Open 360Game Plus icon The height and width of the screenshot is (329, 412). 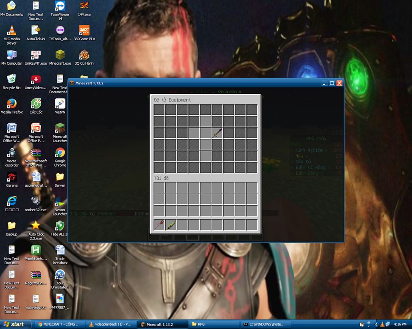click(84, 33)
